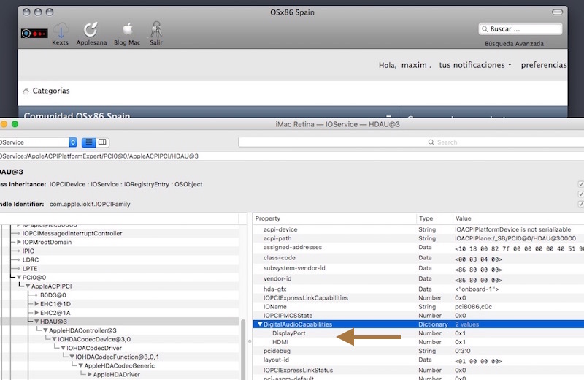Expand IOPMrootDomain node
The height and width of the screenshot is (380, 584).
pos(19,242)
